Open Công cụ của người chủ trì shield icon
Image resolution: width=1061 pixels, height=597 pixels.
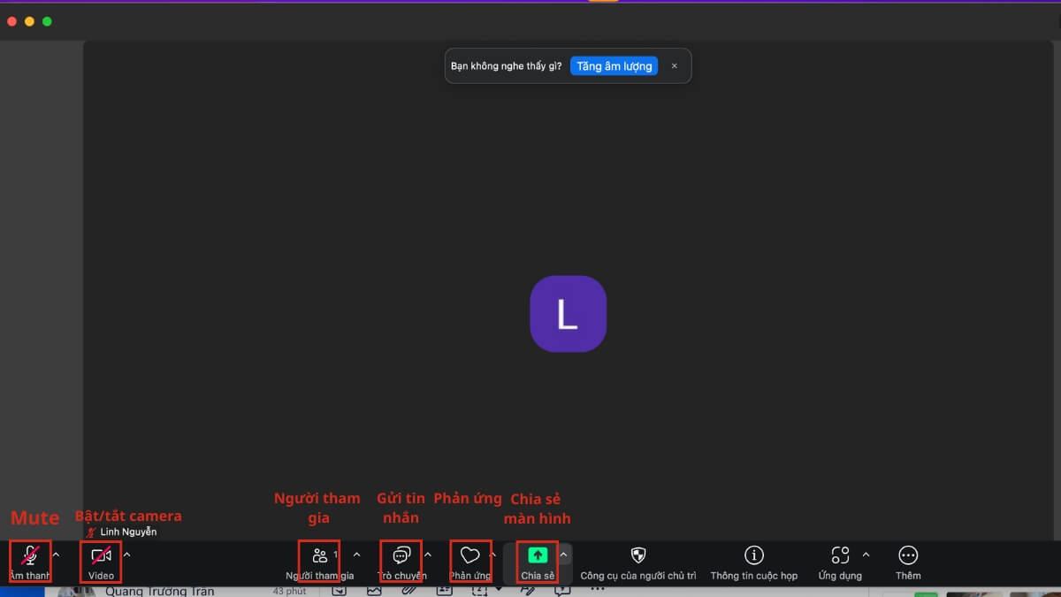637,555
